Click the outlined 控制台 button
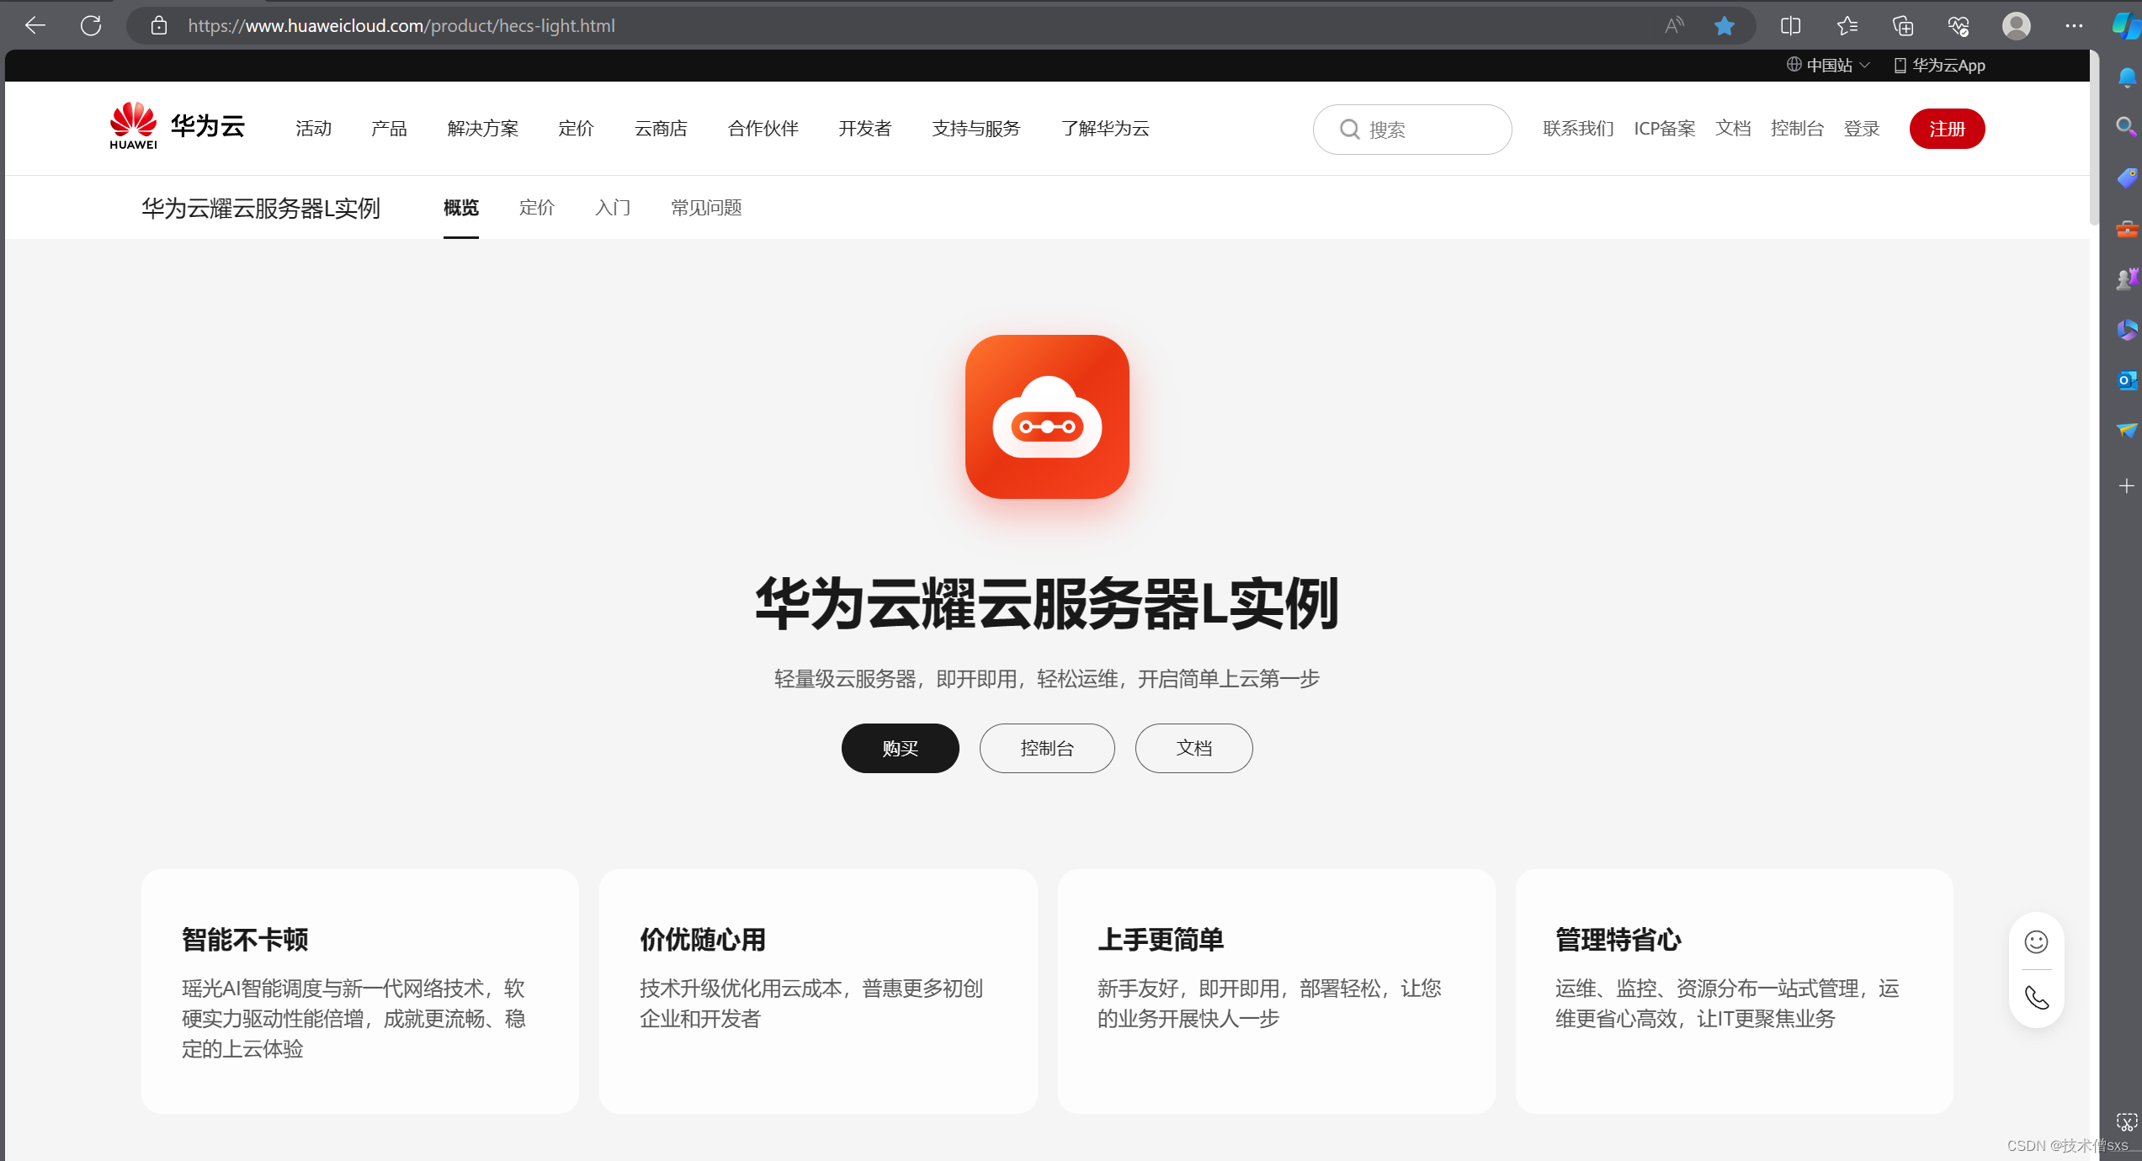The width and height of the screenshot is (2142, 1161). [1047, 748]
